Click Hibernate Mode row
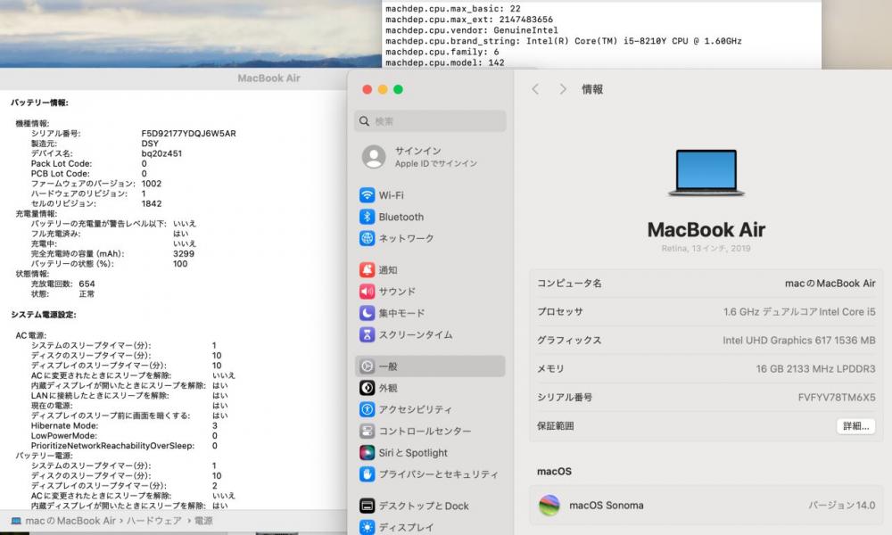 (x=124, y=426)
